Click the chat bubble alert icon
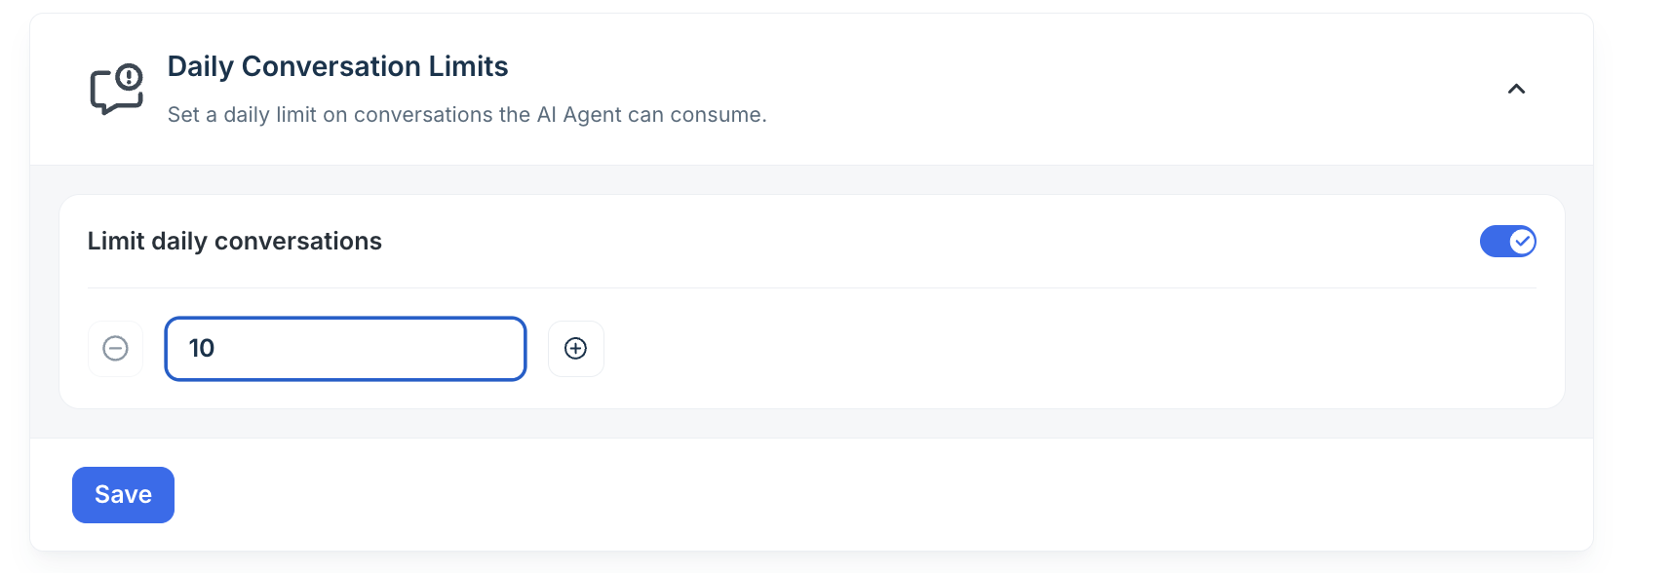The image size is (1673, 573). (x=117, y=89)
